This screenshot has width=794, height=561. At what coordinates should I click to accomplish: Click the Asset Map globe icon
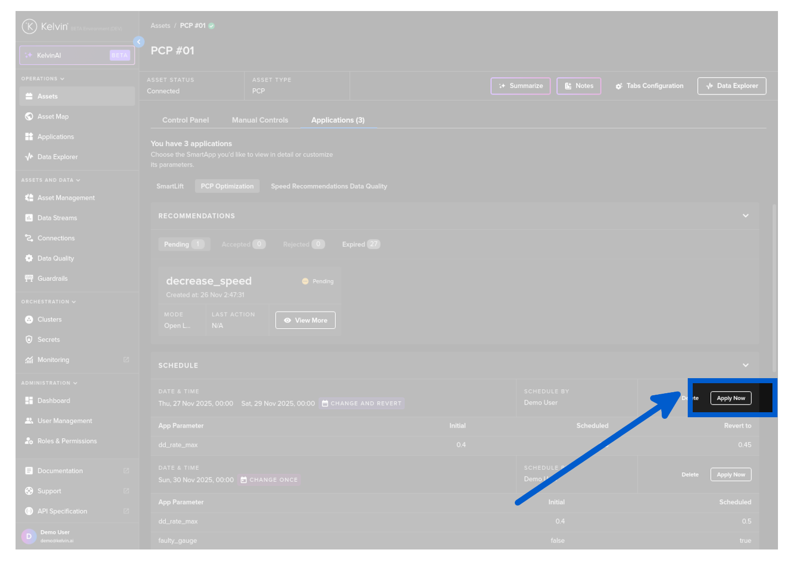pyautogui.click(x=29, y=117)
